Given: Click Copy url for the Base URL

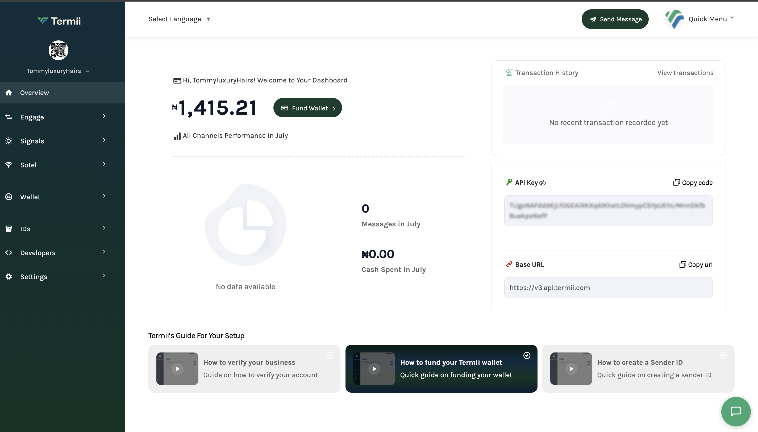Looking at the screenshot, I should [696, 264].
